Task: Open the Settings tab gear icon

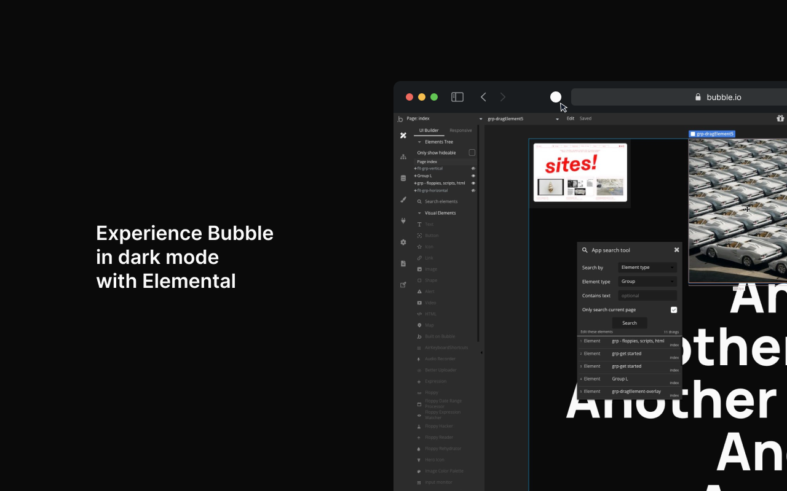Action: pyautogui.click(x=403, y=242)
